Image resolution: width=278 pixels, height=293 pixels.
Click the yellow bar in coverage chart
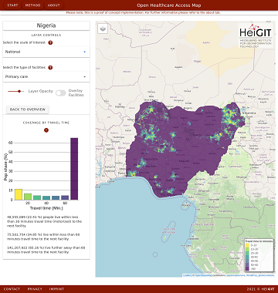(19, 194)
